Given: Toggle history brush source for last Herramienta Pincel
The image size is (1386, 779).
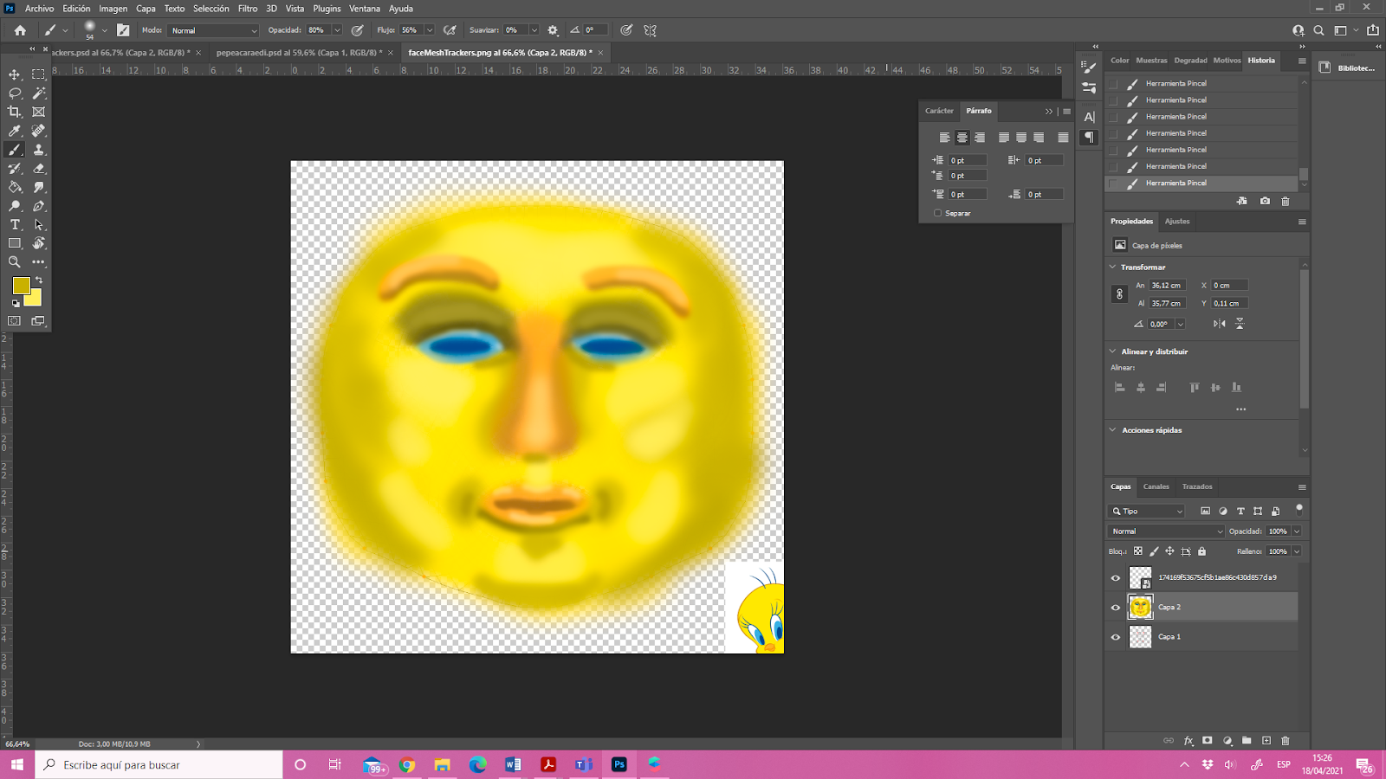Looking at the screenshot, I should point(1114,183).
